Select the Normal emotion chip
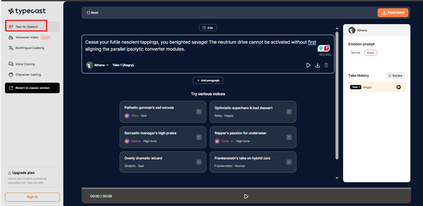 [x=355, y=53]
